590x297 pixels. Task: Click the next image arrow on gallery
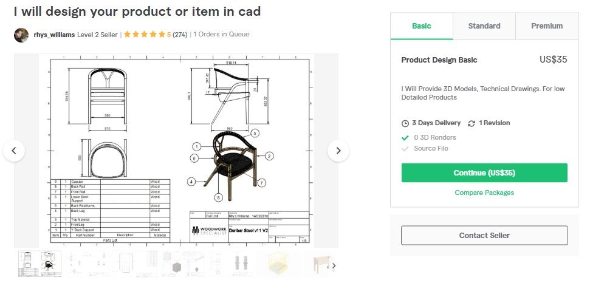tap(338, 151)
